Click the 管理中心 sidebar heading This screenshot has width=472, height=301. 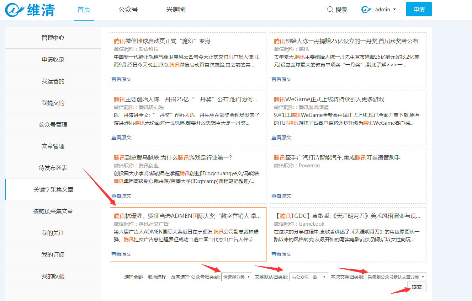(x=53, y=38)
